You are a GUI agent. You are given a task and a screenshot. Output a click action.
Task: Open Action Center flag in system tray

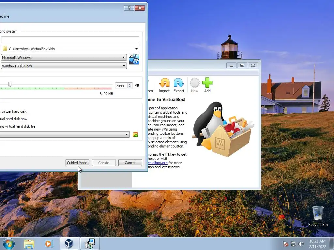coord(285,244)
